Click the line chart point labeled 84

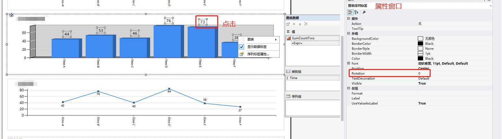tap(169, 89)
